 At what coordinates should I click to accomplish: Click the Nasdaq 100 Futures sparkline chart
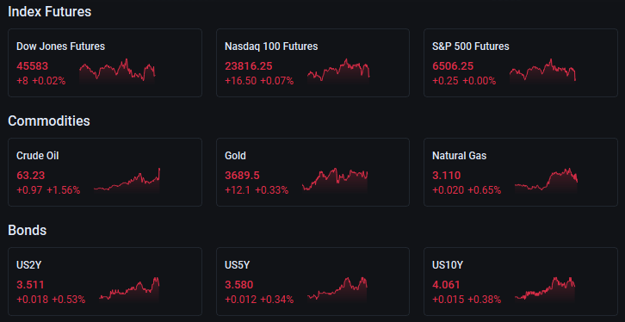coord(338,71)
